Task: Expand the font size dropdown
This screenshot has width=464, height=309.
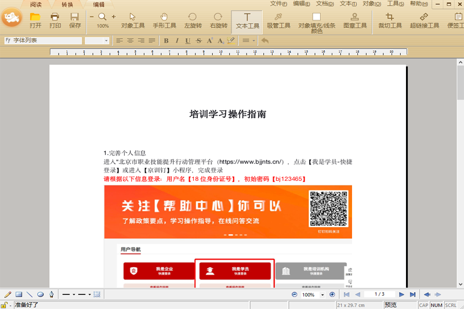Action: click(x=106, y=41)
